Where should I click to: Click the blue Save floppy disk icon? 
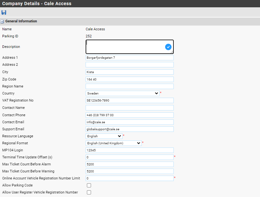pos(4,12)
